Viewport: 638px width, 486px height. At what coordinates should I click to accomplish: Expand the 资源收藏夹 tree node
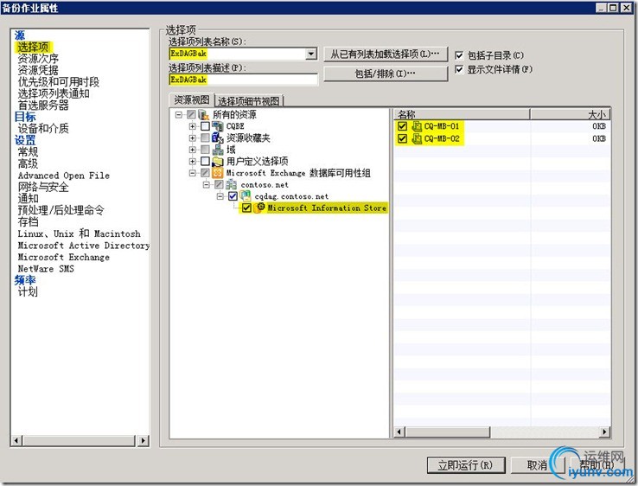pyautogui.click(x=193, y=138)
